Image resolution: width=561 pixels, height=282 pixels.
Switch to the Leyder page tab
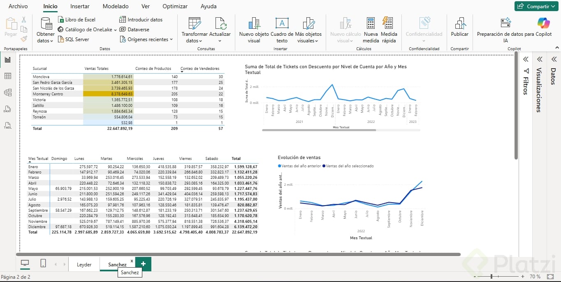pos(84,264)
